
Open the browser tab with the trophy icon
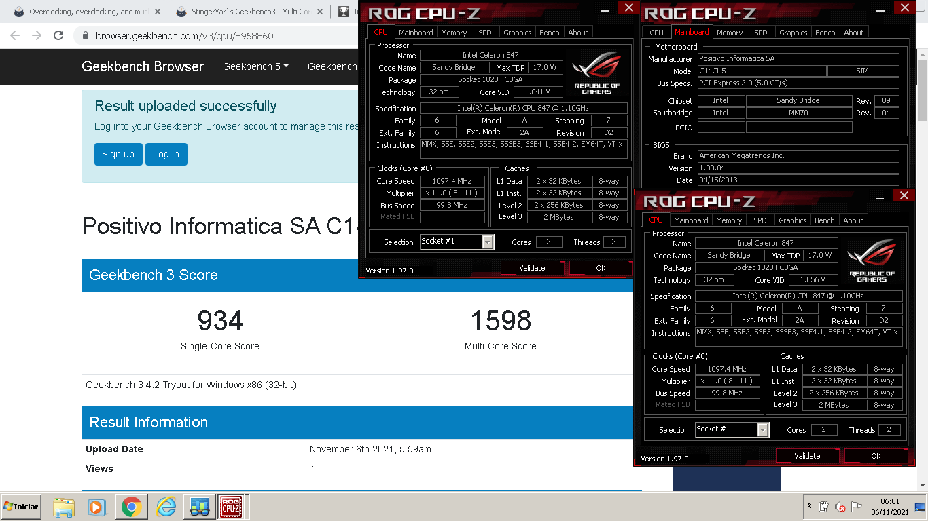coord(345,12)
